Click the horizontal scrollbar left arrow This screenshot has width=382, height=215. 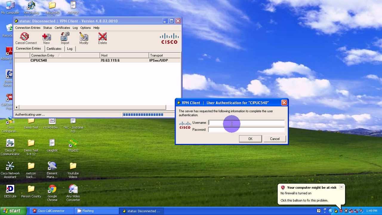tap(17, 107)
